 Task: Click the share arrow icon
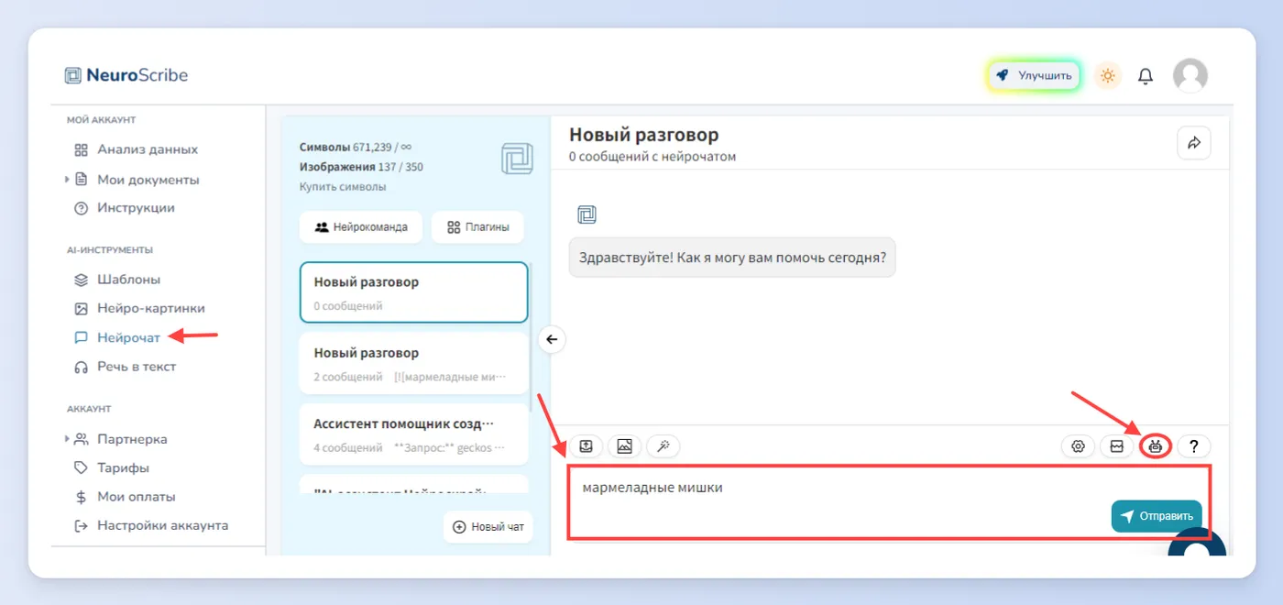1194,143
